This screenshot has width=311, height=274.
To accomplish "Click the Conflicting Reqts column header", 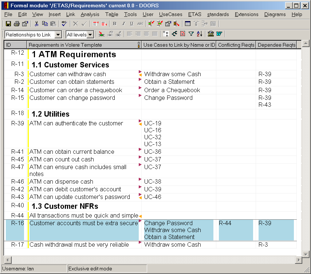I will click(x=236, y=45).
